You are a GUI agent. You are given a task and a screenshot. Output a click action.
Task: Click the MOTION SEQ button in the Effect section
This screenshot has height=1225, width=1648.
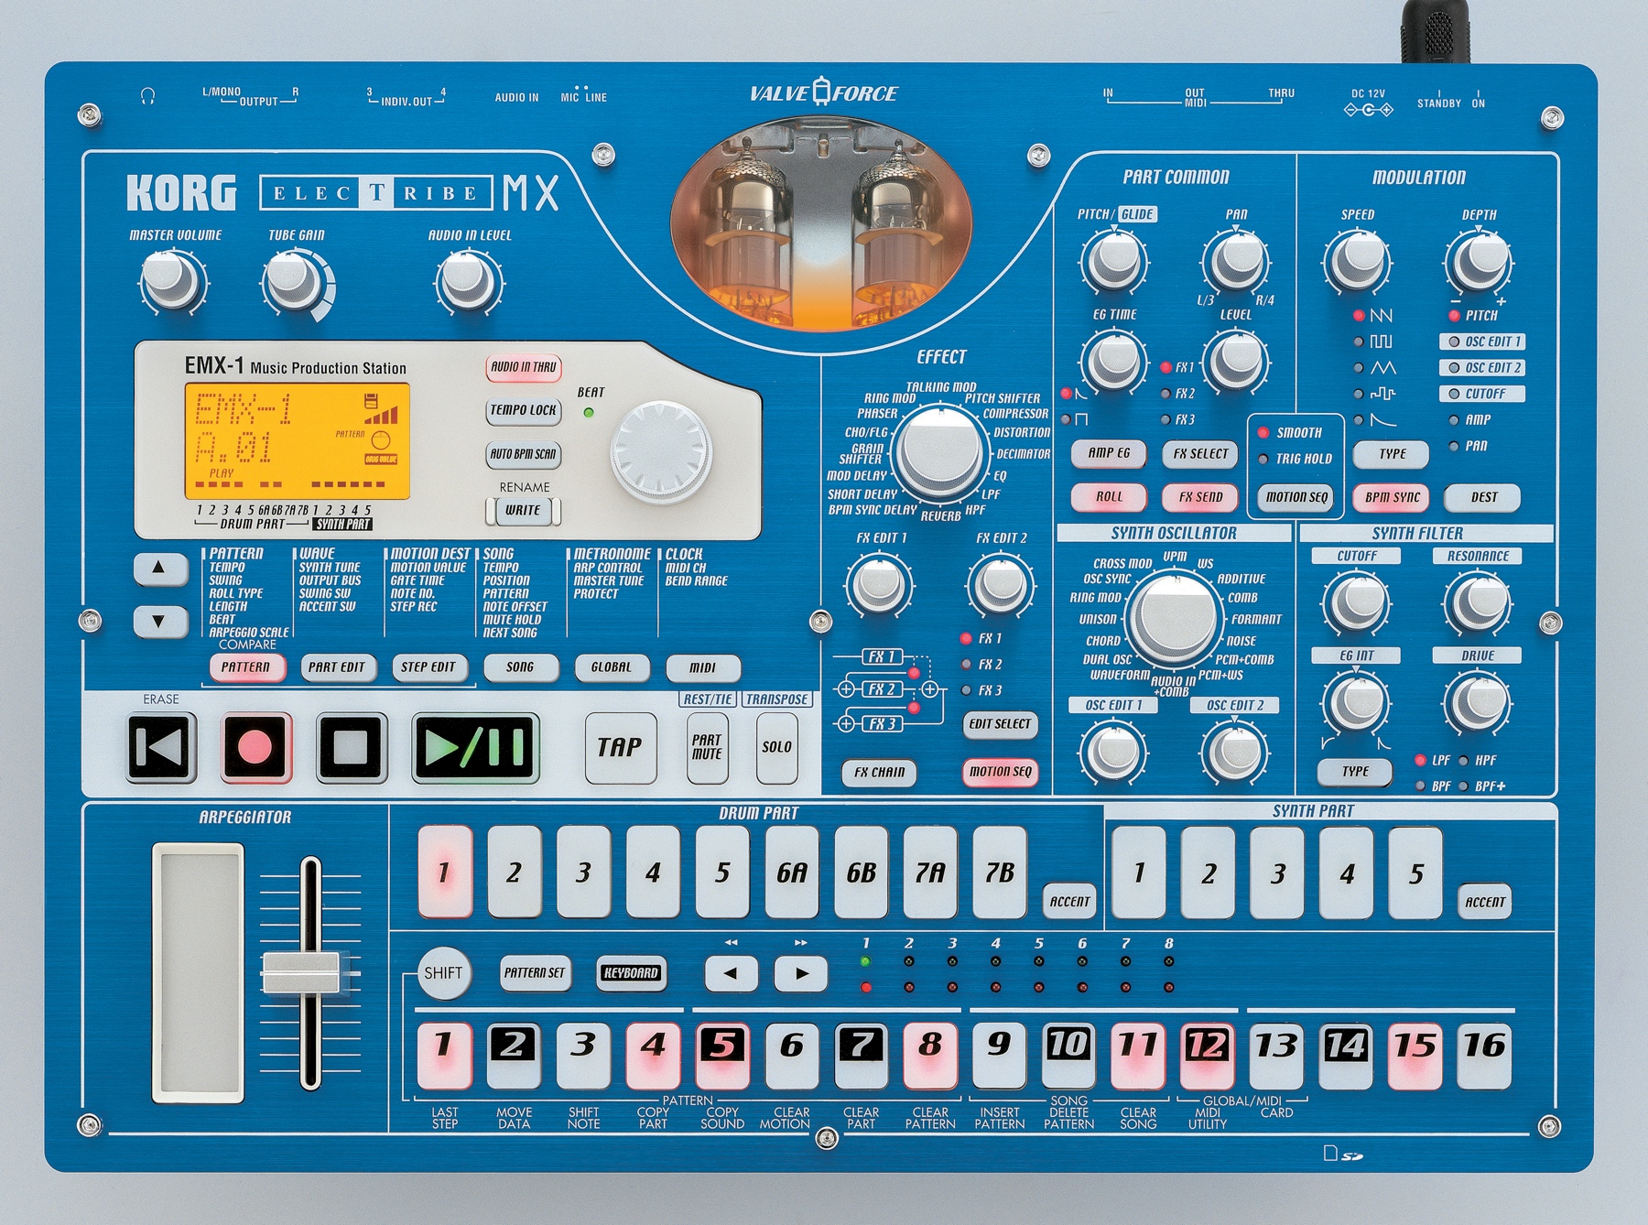1000,773
